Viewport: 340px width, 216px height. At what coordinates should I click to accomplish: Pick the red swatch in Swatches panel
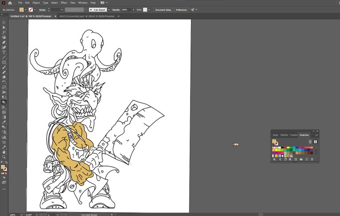click(x=285, y=148)
